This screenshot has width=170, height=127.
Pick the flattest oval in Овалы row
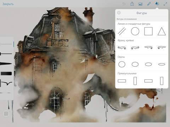pyautogui.click(x=161, y=64)
